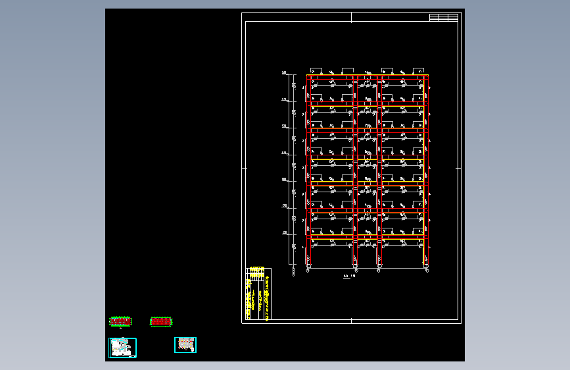Select the second red floor plan drawing beside it
This screenshot has width=570, height=370.
pyautogui.click(x=161, y=322)
